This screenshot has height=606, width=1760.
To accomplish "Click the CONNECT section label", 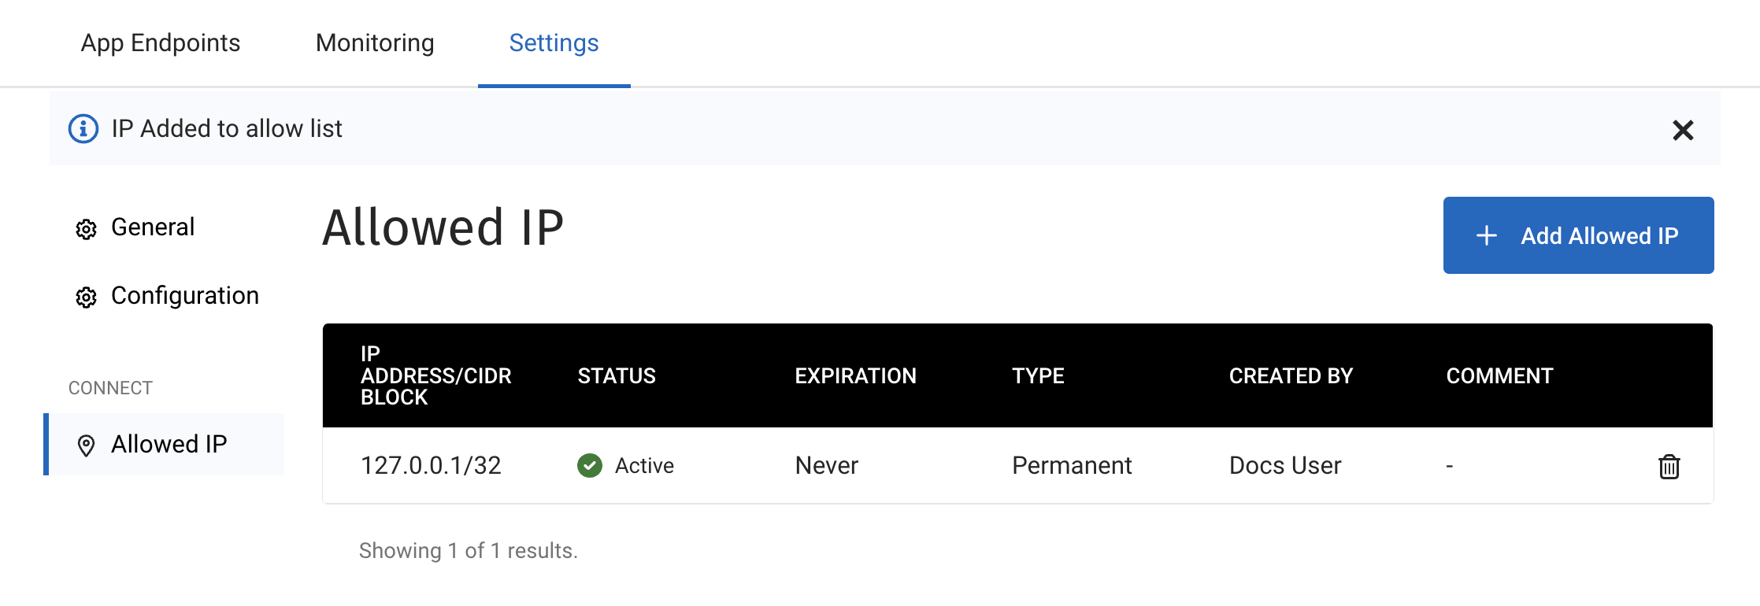I will [x=109, y=387].
